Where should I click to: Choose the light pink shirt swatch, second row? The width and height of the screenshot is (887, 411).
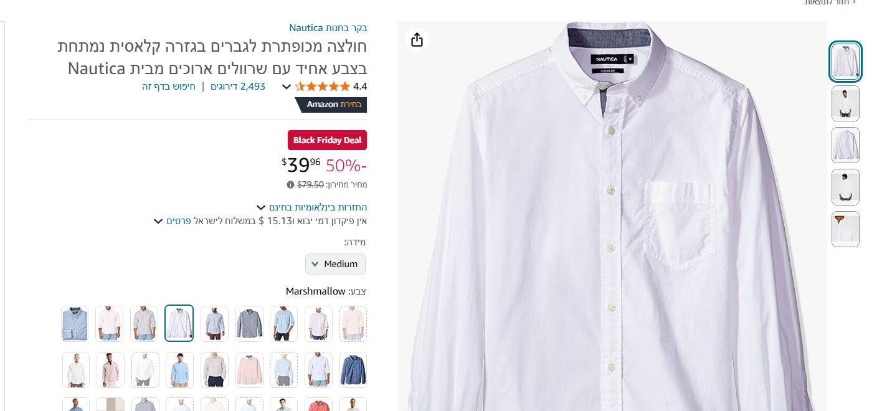click(x=249, y=369)
